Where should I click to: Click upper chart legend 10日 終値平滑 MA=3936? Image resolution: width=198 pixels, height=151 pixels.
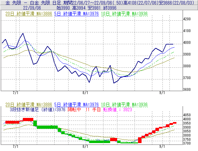pos(124,14)
